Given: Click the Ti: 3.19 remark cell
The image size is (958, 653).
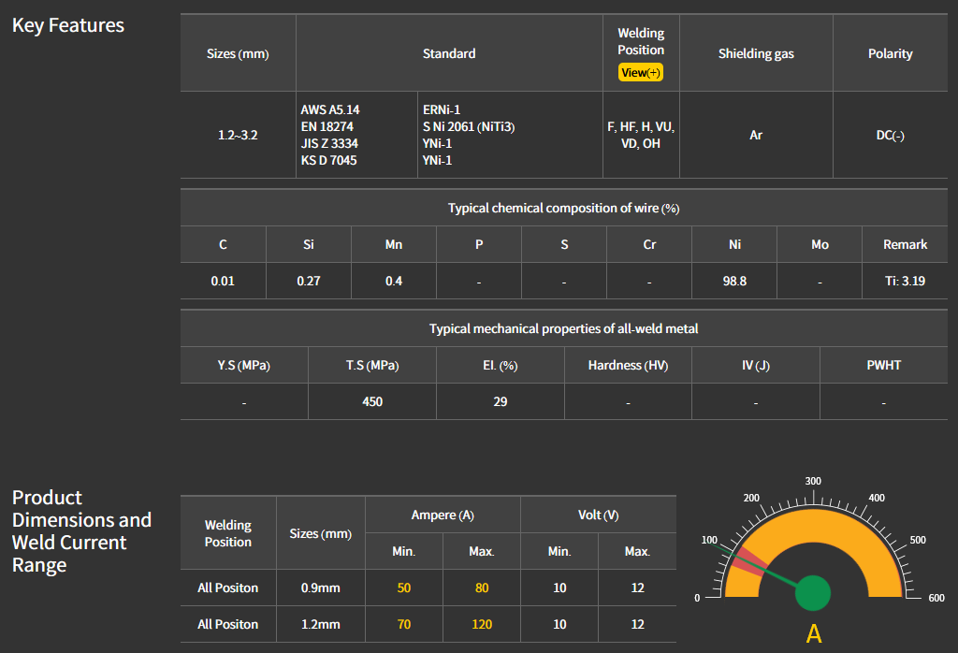Looking at the screenshot, I should 905,281.
